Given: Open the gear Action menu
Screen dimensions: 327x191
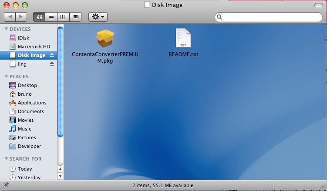Looking at the screenshot, I should [x=98, y=17].
